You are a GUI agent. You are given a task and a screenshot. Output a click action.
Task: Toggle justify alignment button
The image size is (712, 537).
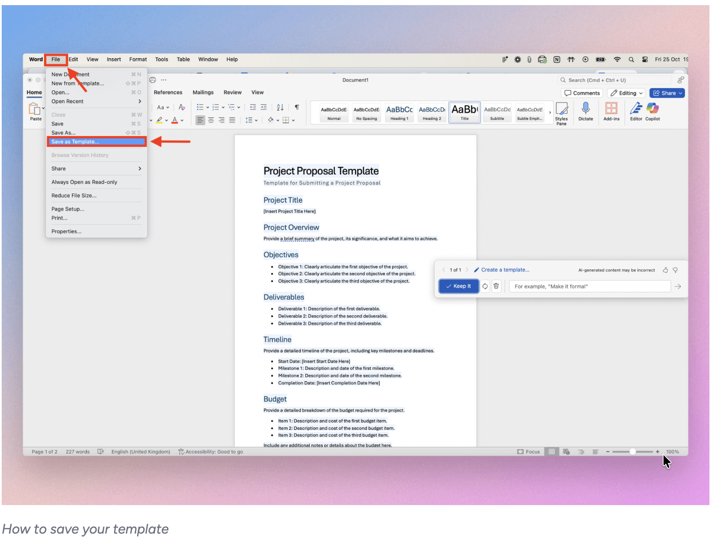[x=232, y=120]
